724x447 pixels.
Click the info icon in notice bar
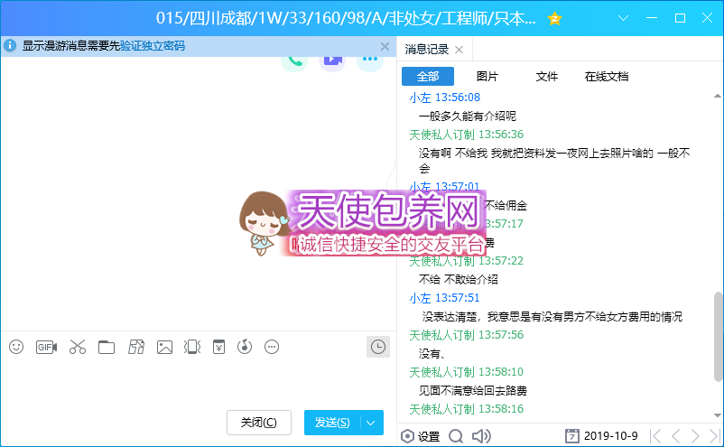(10, 46)
